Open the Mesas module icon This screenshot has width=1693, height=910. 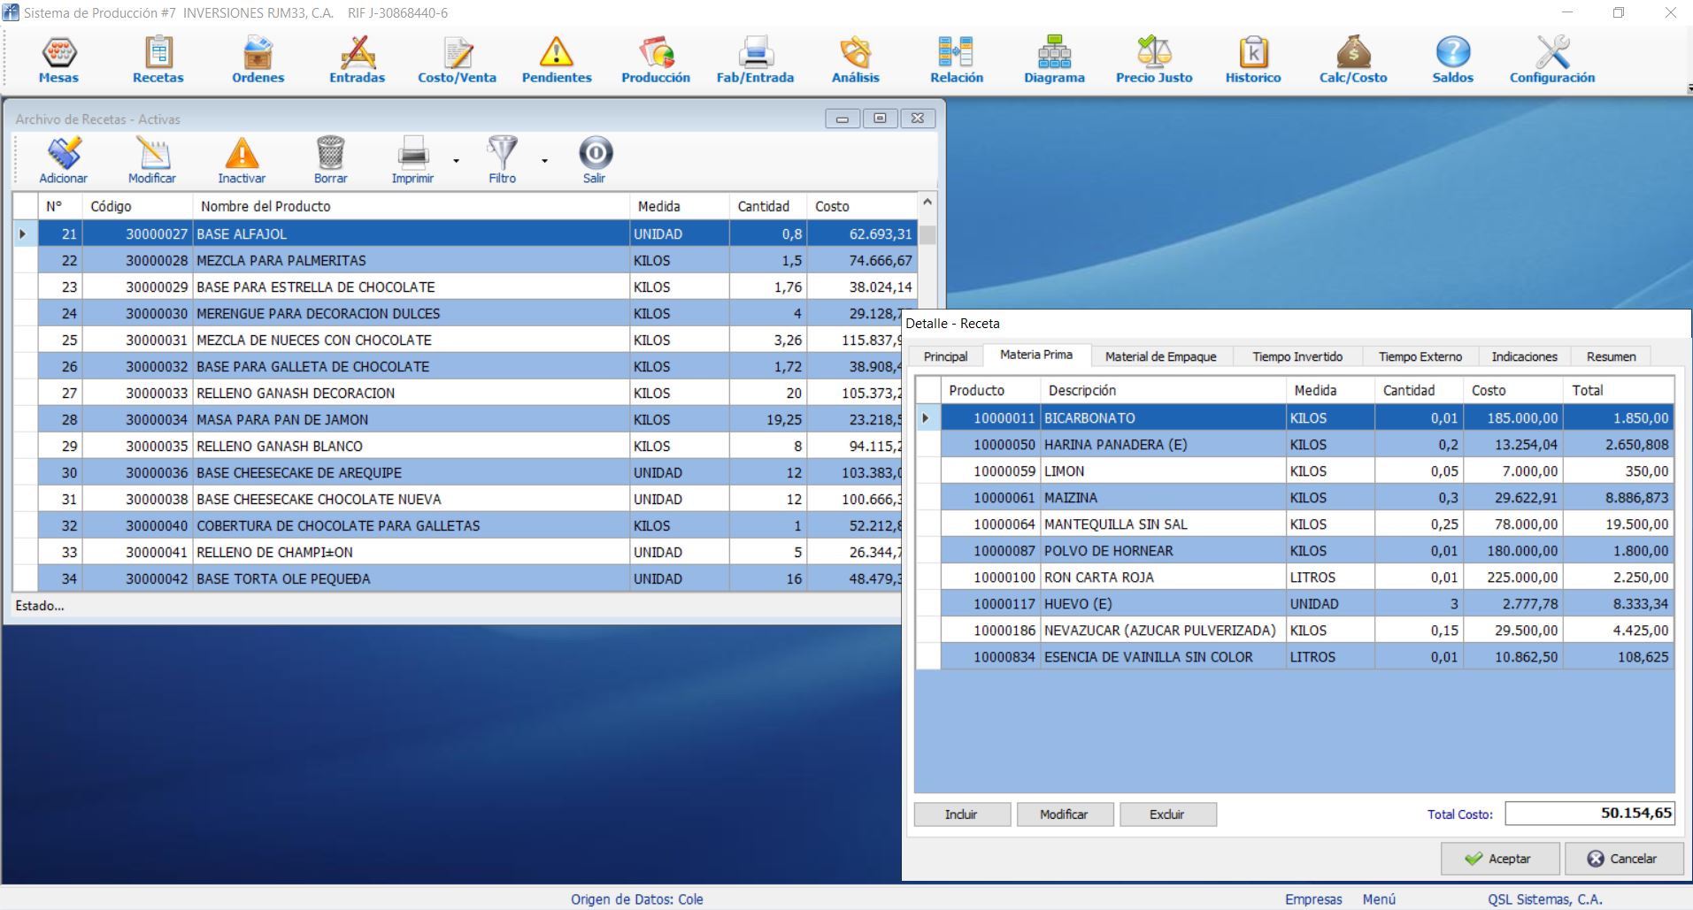58,53
